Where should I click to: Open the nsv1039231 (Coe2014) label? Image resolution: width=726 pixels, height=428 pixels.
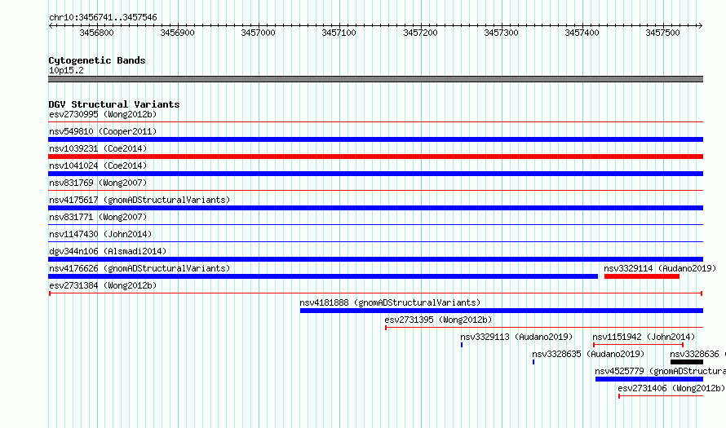98,148
